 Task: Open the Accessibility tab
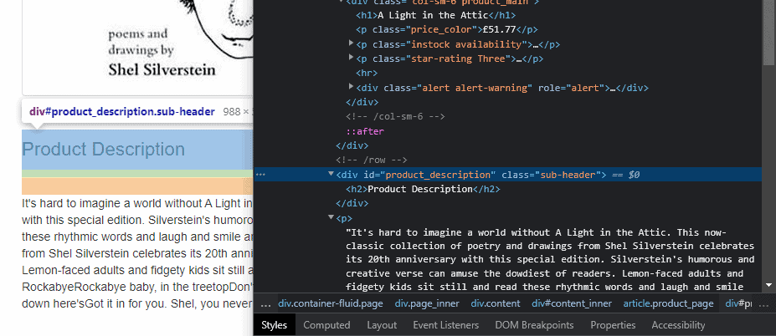click(678, 324)
